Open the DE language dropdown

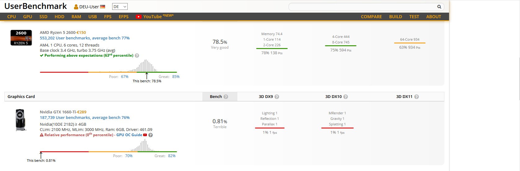(120, 6)
